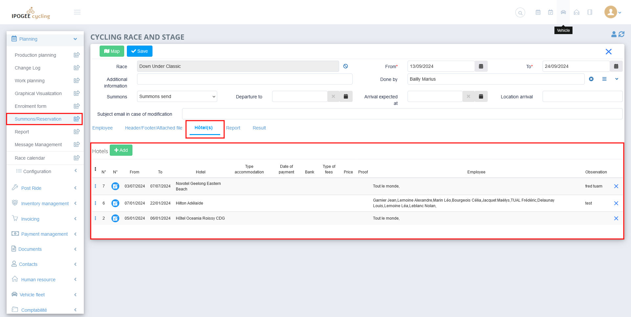Open the Done by list icon
631x317 pixels.
tap(604, 79)
